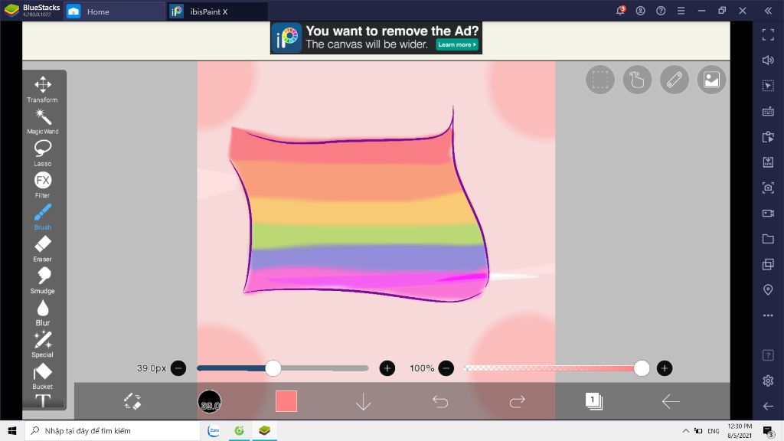Click BlueStacks volume icon
Image resolution: width=784 pixels, height=441 pixels.
[768, 60]
